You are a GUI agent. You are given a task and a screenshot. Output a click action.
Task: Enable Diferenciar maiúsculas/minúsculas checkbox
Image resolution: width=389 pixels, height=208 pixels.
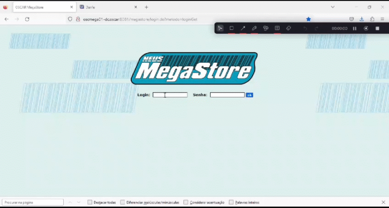tap(123, 202)
